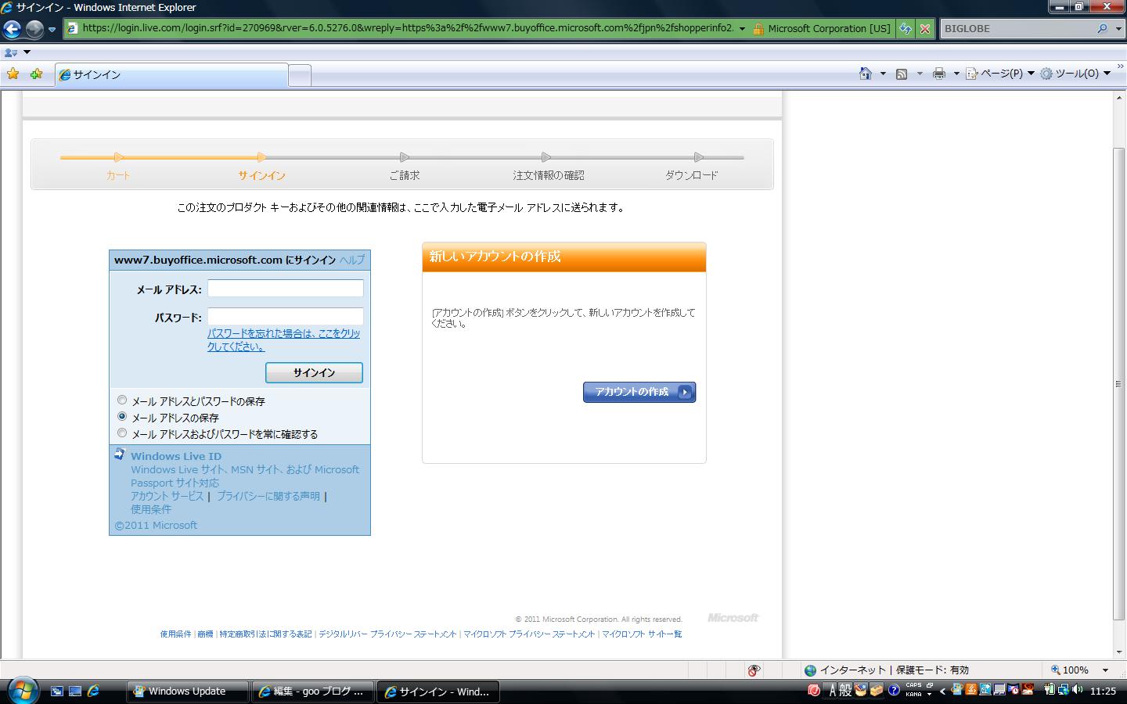Click the Home toolbar icon

[x=866, y=74]
